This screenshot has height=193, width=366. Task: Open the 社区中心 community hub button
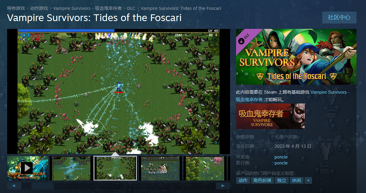tap(339, 18)
